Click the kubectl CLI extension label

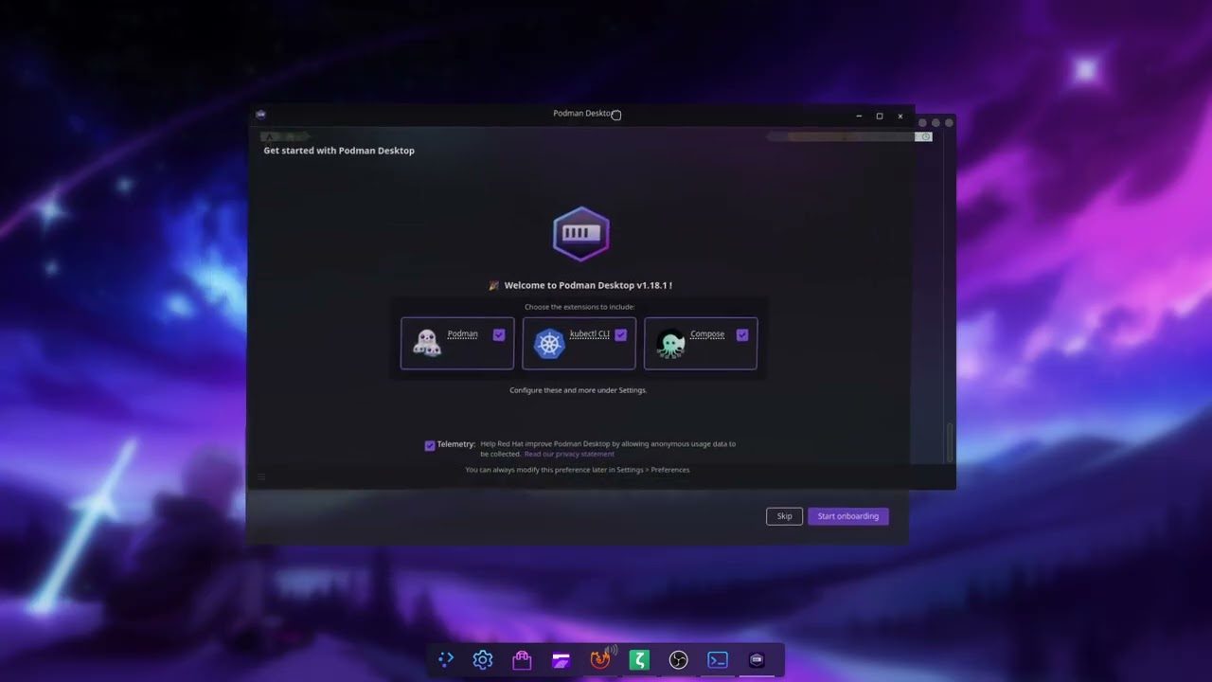(x=590, y=333)
